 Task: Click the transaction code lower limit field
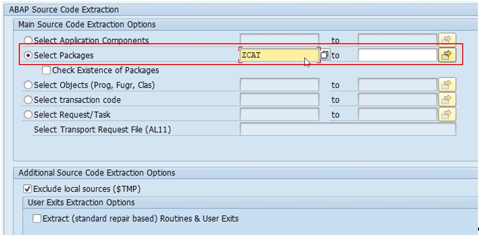coord(279,100)
